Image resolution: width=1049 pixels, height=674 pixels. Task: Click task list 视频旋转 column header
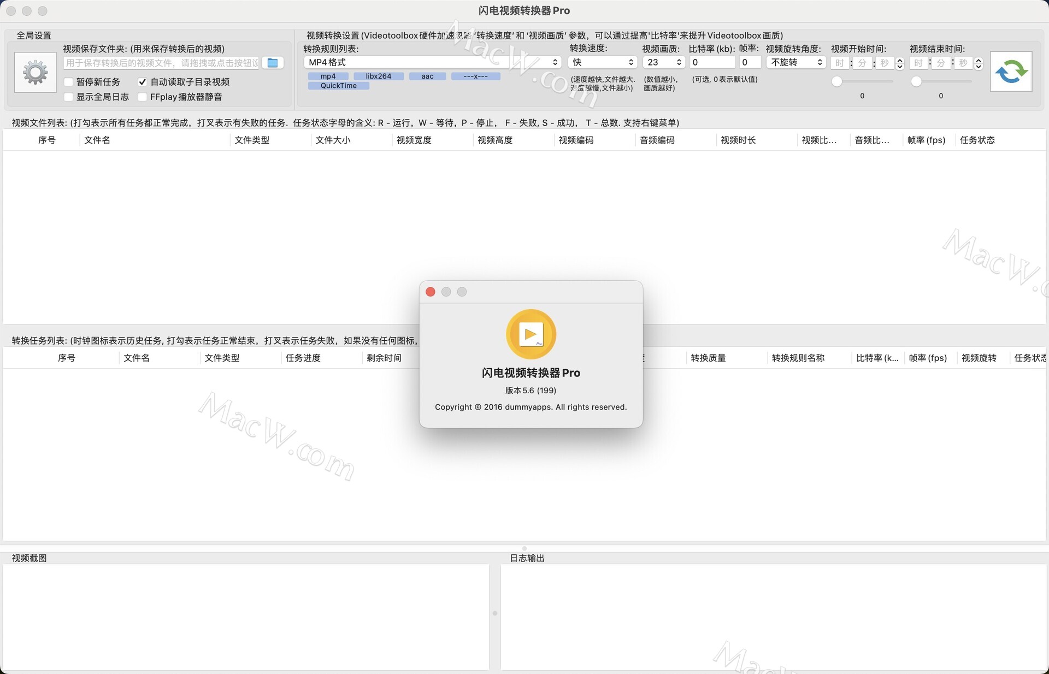[x=983, y=358]
